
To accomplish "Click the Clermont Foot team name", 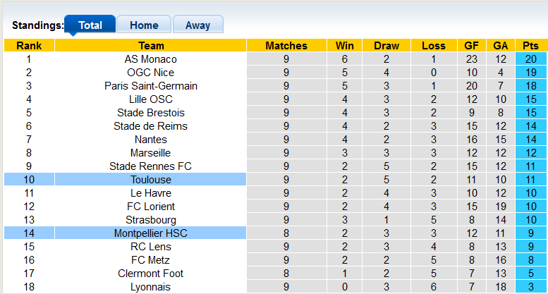I will [150, 274].
